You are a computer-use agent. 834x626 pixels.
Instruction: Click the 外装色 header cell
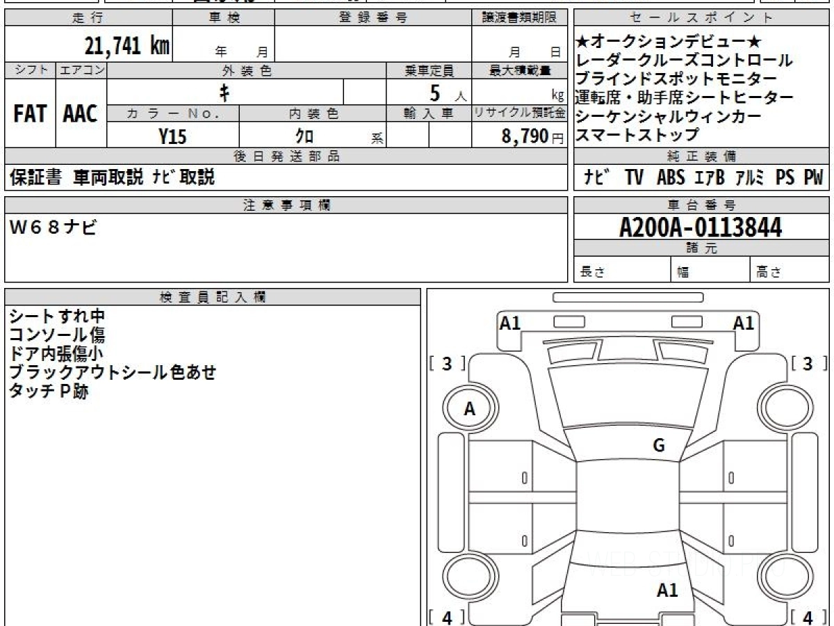coord(247,70)
